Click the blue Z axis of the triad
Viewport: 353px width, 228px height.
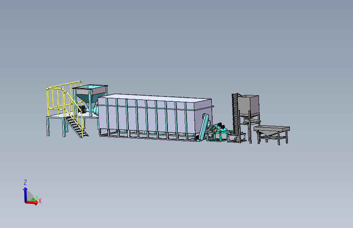[x=25, y=194]
